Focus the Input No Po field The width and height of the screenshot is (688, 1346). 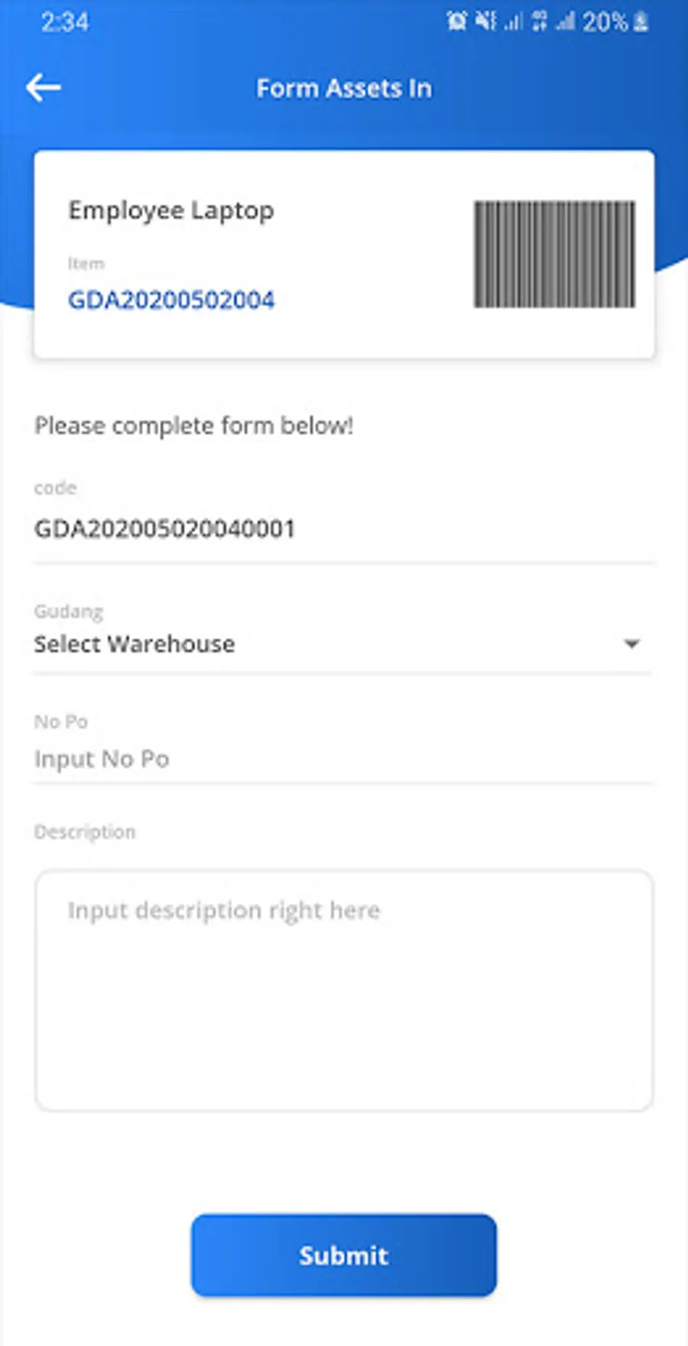pyautogui.click(x=342, y=759)
